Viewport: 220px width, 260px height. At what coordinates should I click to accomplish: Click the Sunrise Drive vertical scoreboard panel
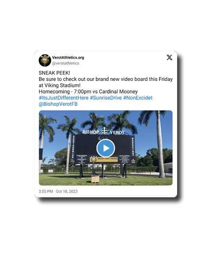(x=73, y=147)
